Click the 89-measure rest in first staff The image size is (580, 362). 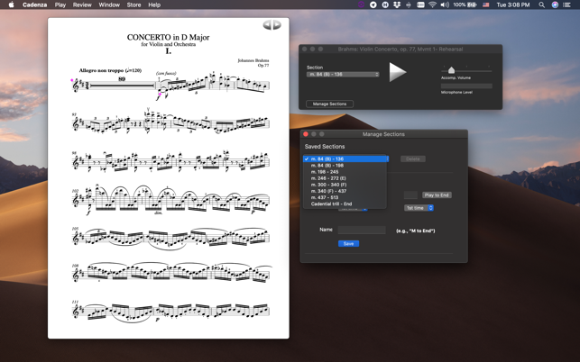[x=122, y=85]
